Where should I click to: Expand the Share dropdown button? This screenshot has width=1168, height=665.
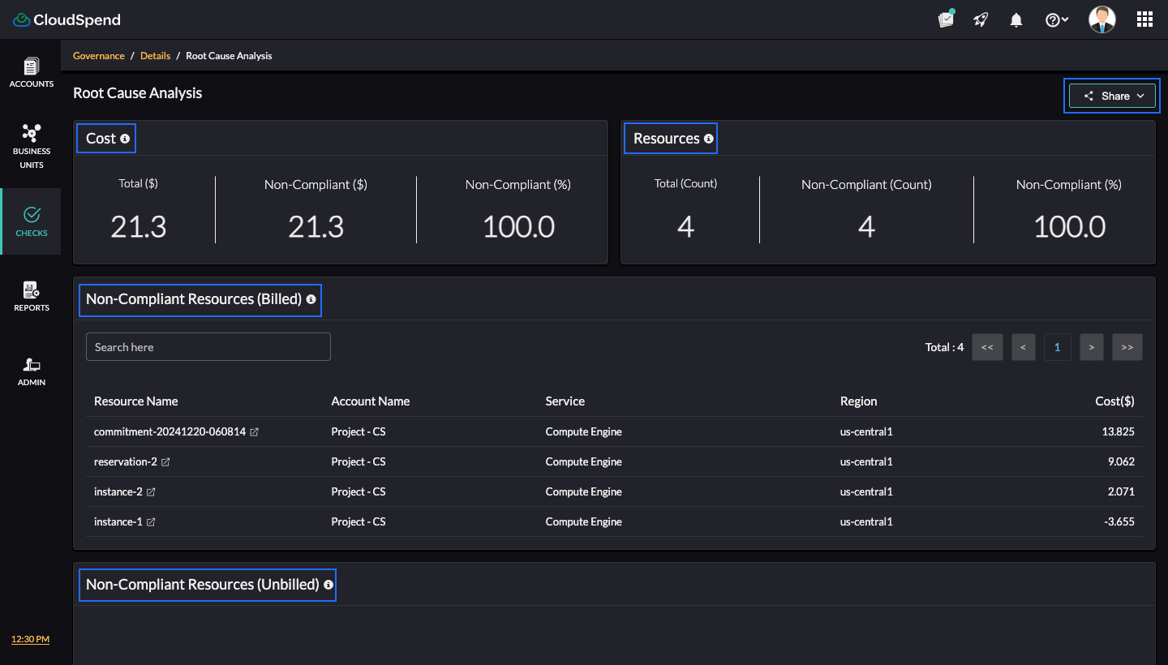point(1111,96)
